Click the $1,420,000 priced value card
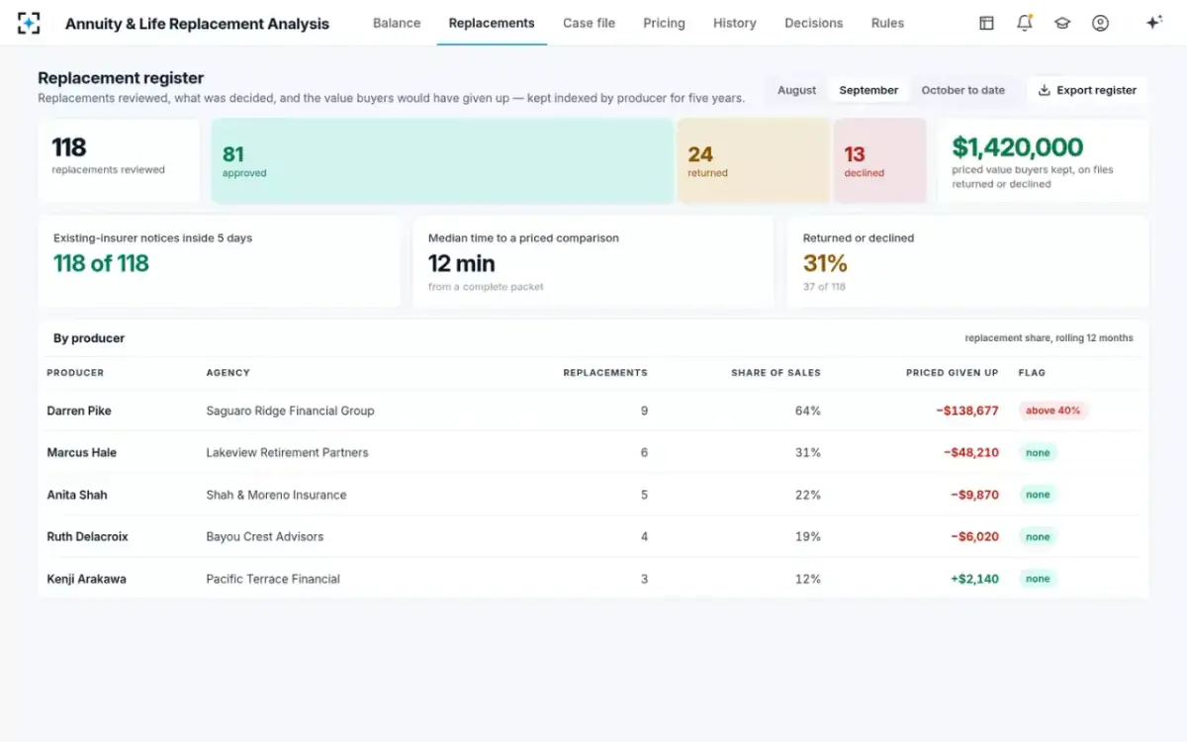Viewport: 1187px width, 742px height. click(1044, 161)
